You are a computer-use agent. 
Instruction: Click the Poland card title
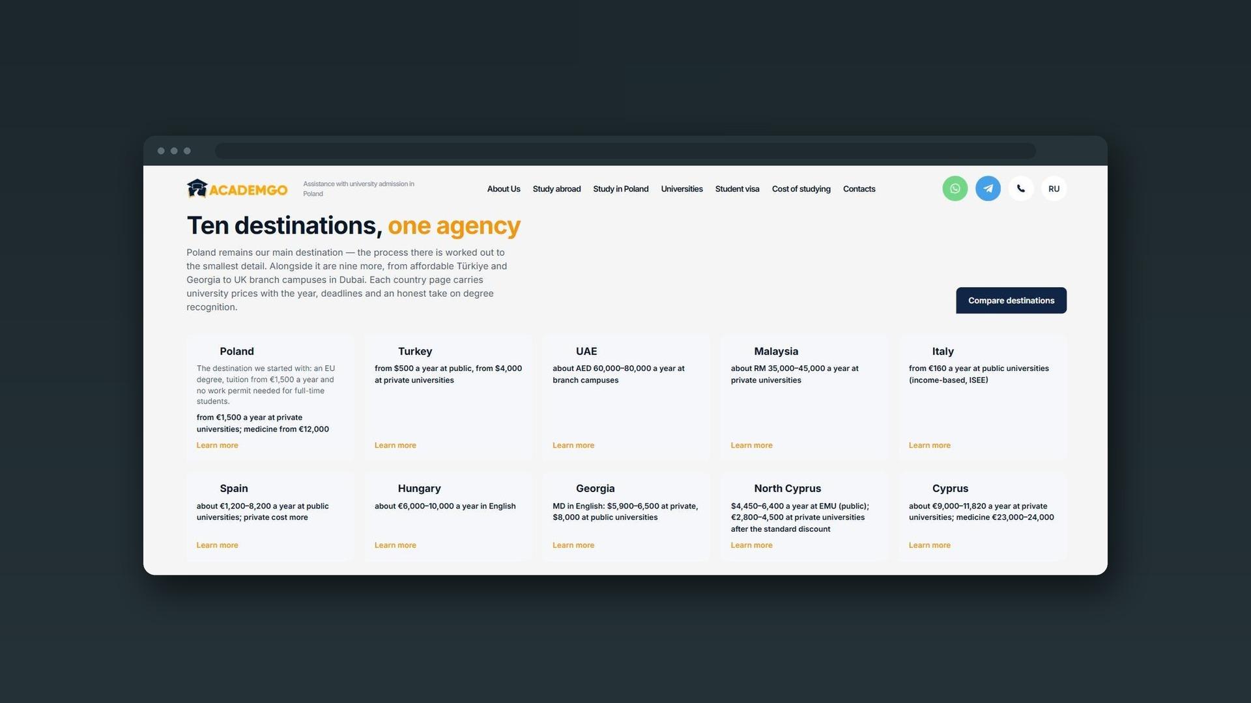tap(237, 351)
